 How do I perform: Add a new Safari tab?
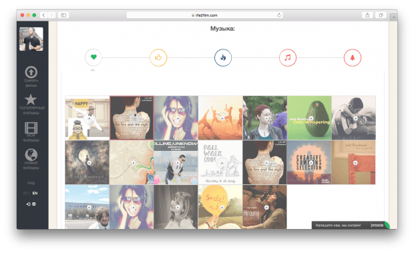[x=393, y=17]
